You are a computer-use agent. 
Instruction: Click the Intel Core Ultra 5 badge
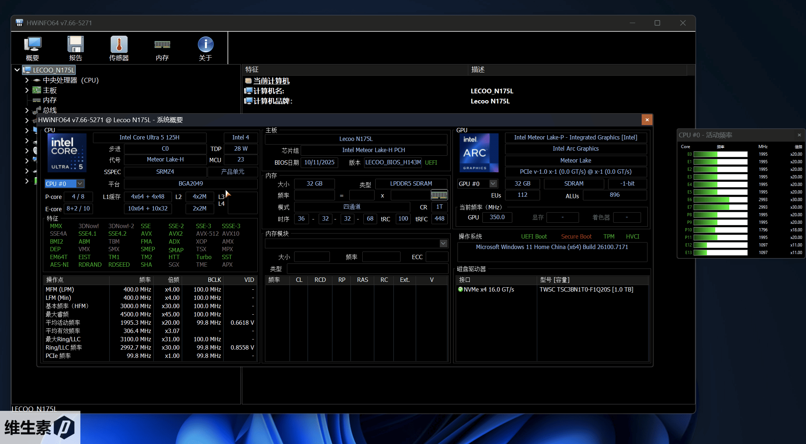pyautogui.click(x=67, y=153)
